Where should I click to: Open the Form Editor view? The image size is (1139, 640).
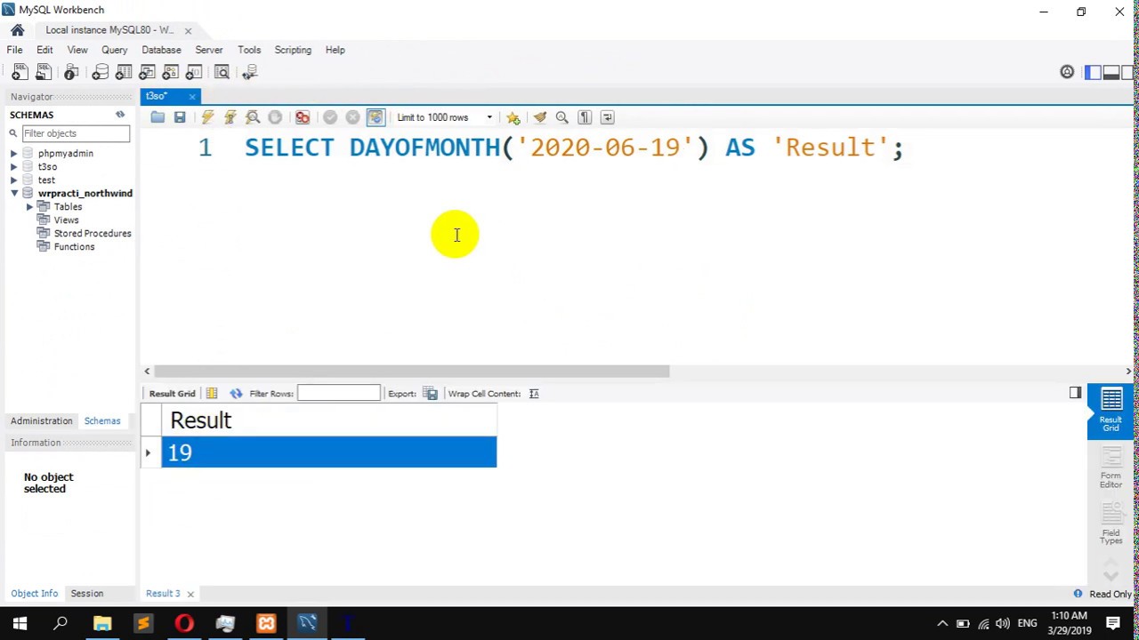pos(1111,468)
